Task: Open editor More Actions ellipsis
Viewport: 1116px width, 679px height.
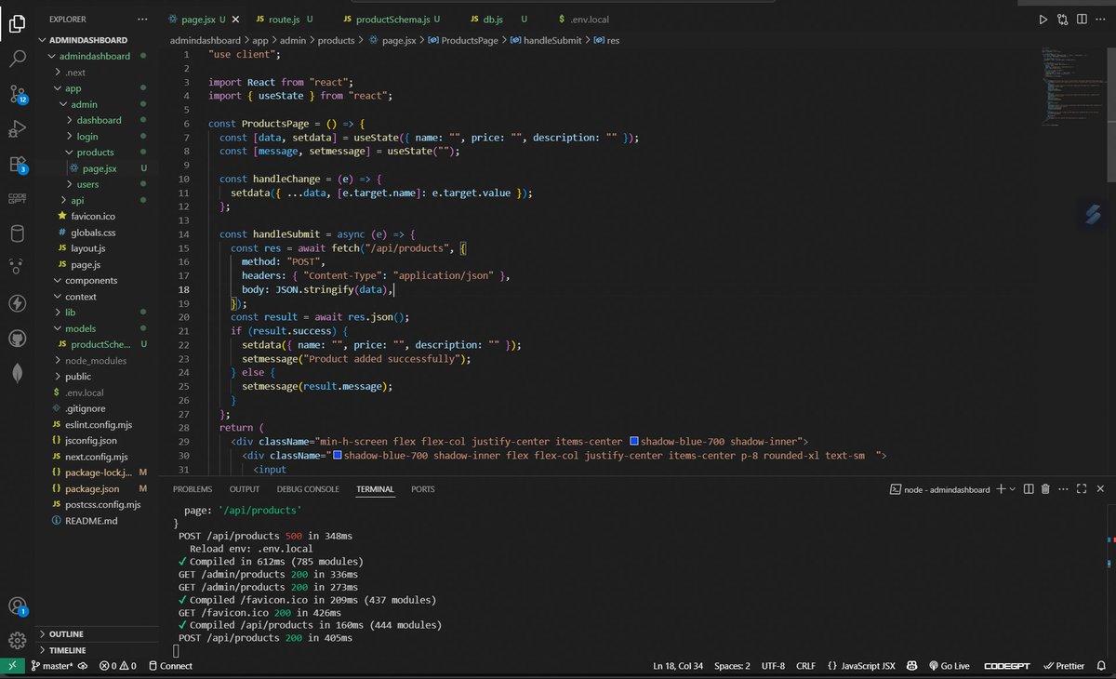Action: tap(1102, 19)
